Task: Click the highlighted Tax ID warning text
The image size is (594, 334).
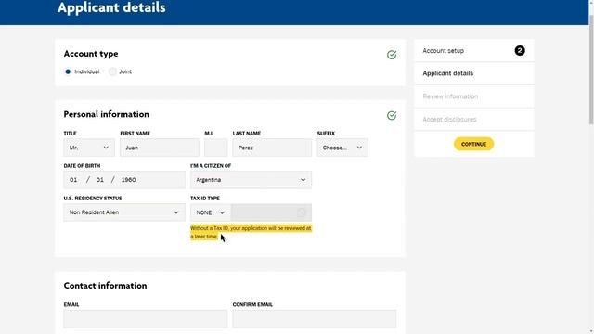Action: click(x=251, y=233)
